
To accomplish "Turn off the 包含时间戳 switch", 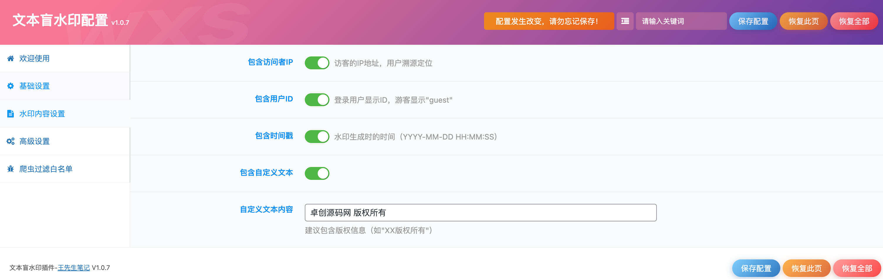I will click(x=317, y=136).
